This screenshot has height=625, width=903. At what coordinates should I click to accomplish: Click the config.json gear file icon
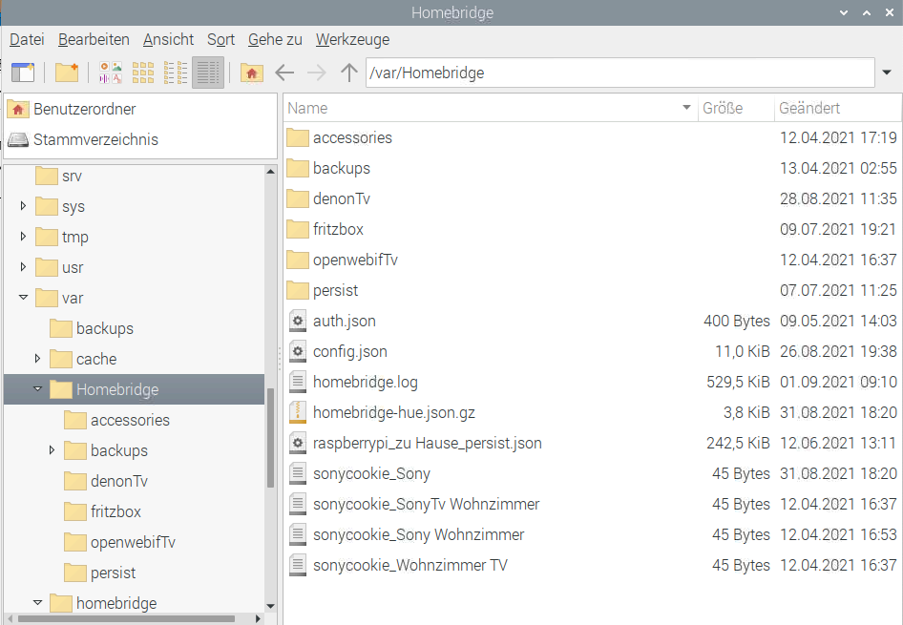pyautogui.click(x=298, y=351)
